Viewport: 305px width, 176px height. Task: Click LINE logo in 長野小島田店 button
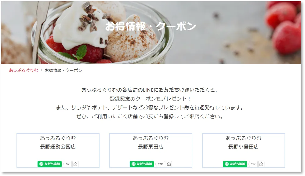pos(227,164)
